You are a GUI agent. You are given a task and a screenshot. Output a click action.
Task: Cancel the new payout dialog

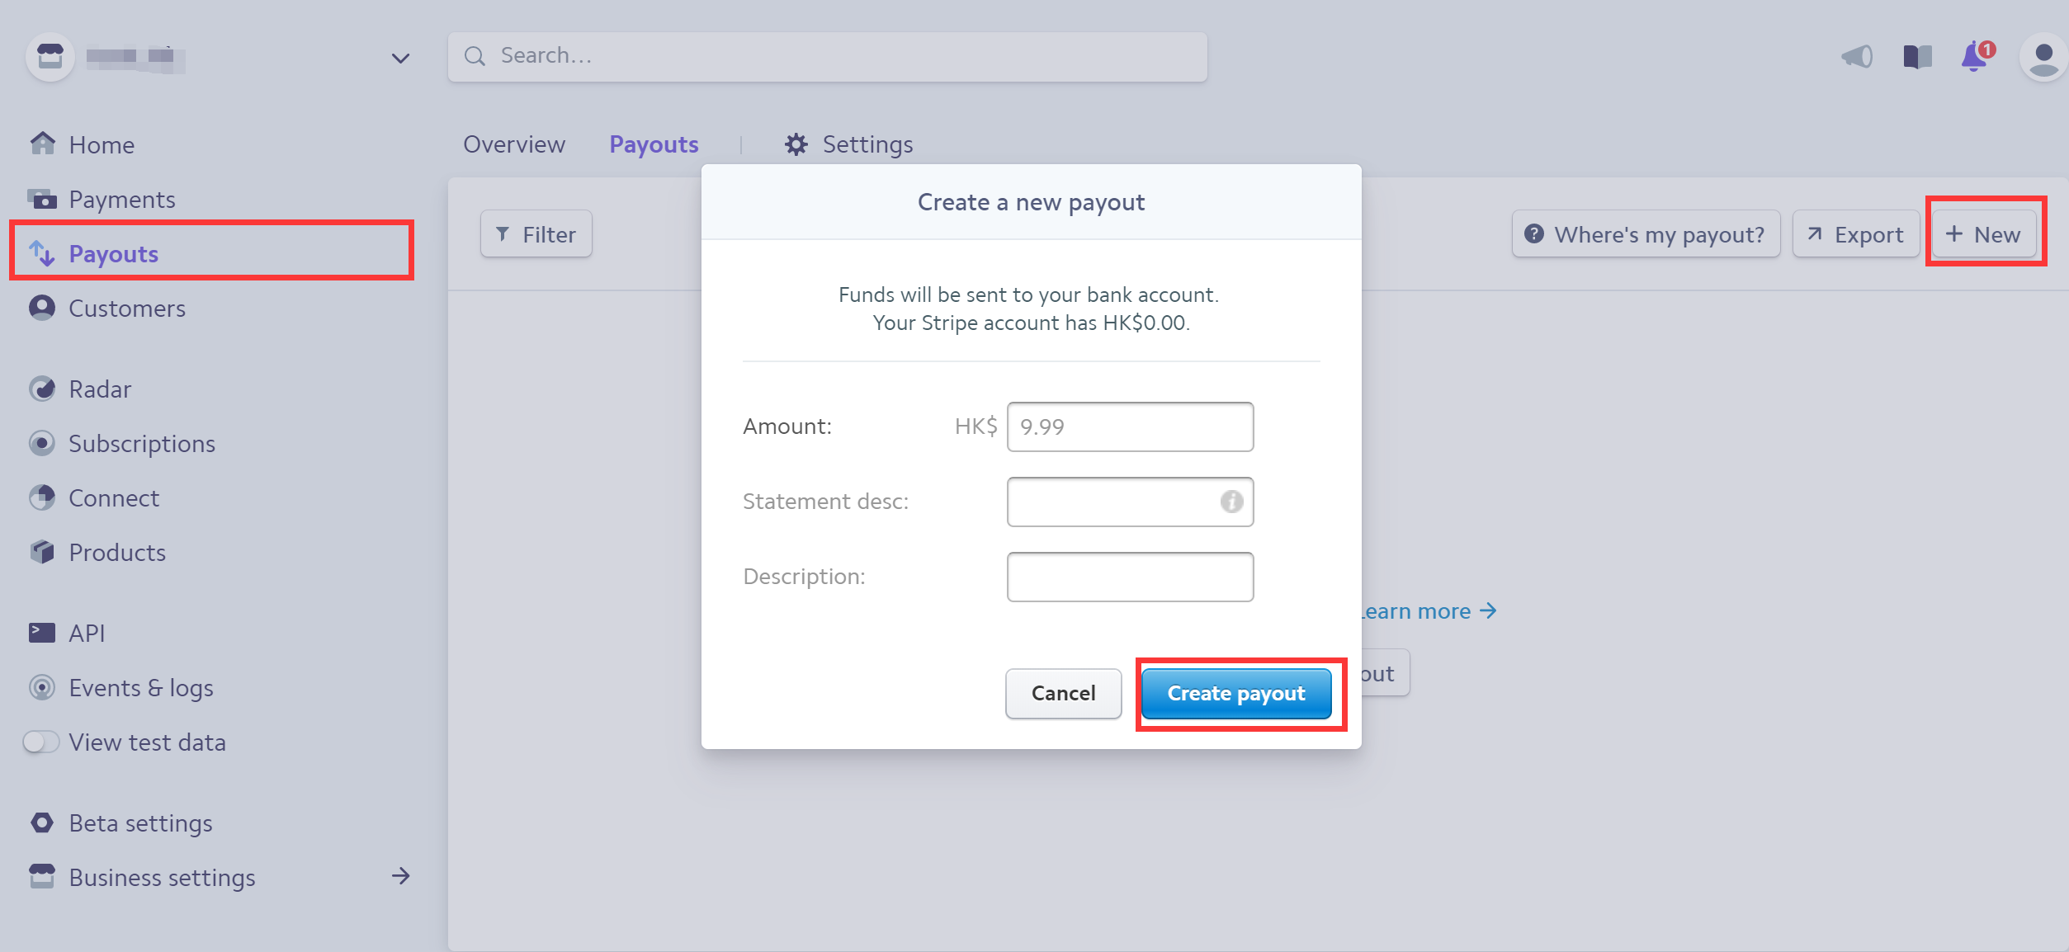pyautogui.click(x=1063, y=693)
